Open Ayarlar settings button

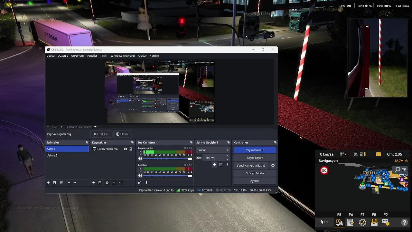pos(255,181)
